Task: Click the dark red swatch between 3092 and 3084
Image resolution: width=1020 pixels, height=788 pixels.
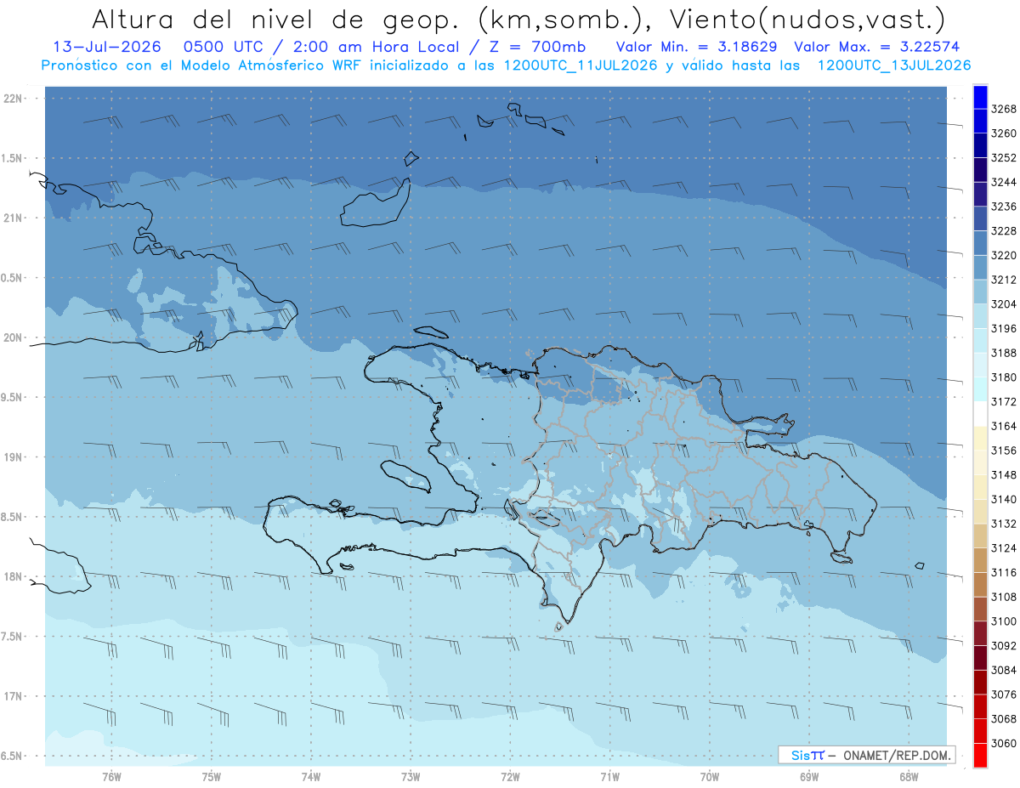Action: click(x=980, y=658)
